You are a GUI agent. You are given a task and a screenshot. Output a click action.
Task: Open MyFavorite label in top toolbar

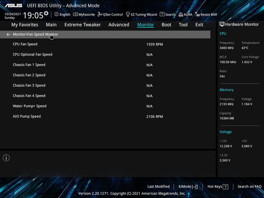(x=87, y=15)
